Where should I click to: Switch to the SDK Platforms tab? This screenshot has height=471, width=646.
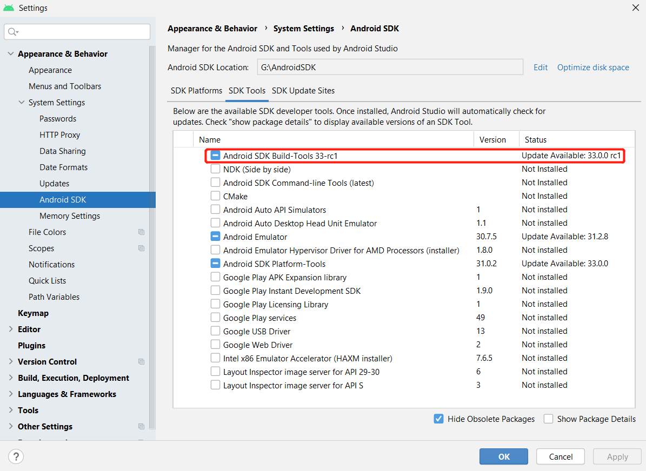(197, 91)
